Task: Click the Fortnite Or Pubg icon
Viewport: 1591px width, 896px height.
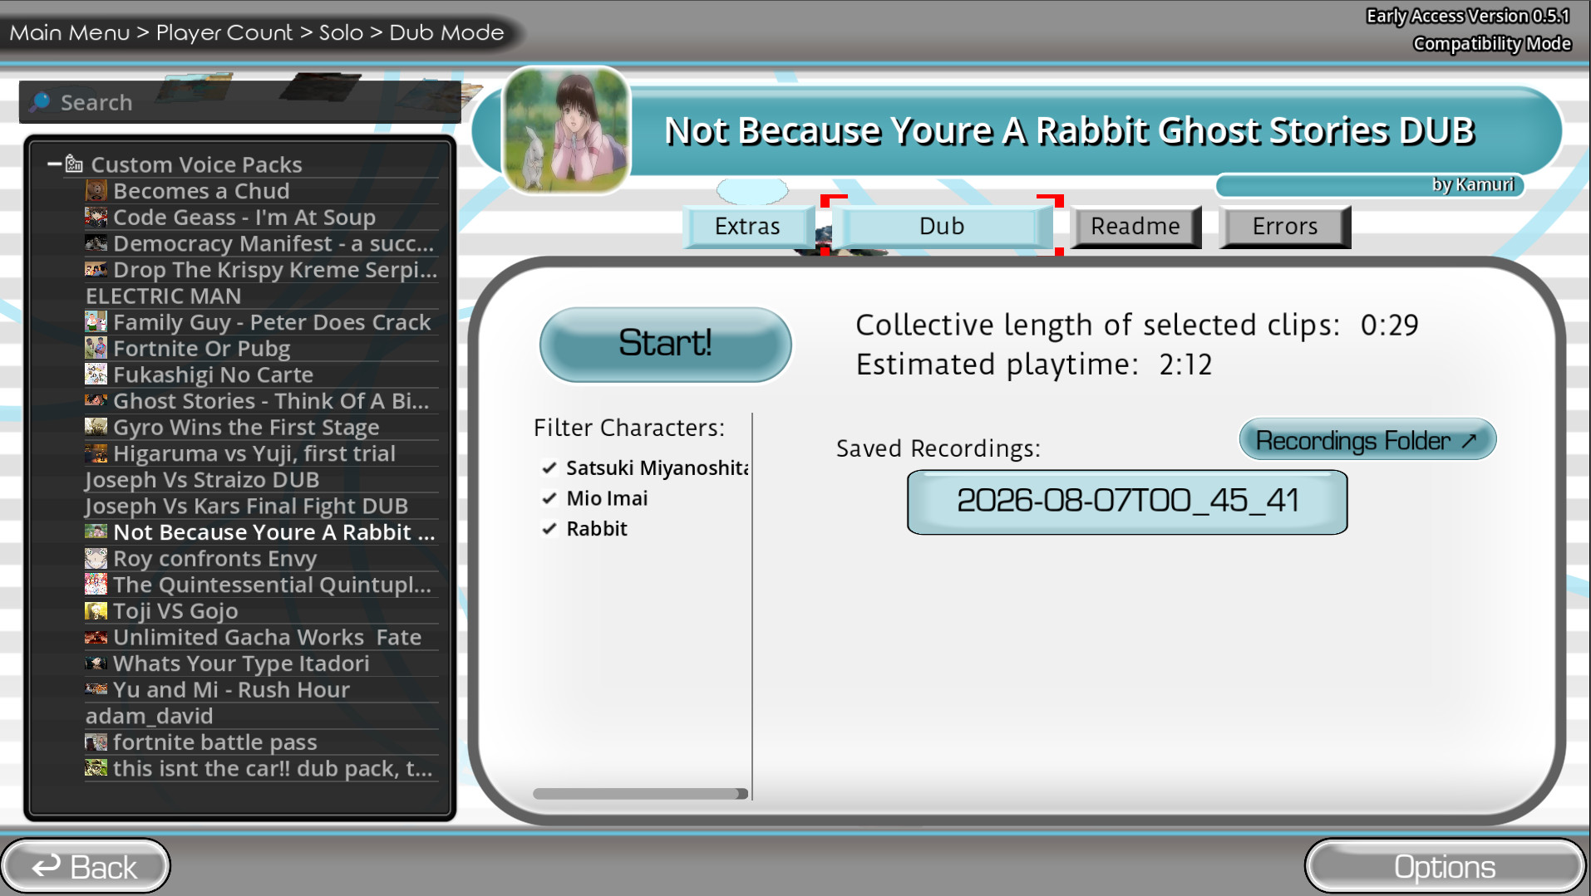Action: (96, 349)
